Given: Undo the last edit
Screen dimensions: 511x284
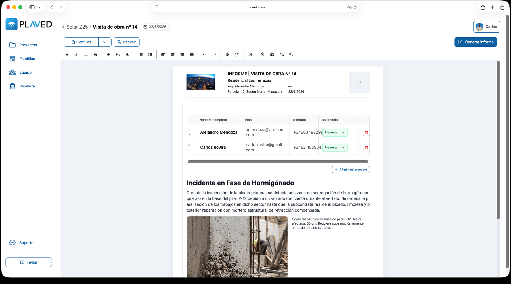Looking at the screenshot, I should pyautogui.click(x=205, y=54).
